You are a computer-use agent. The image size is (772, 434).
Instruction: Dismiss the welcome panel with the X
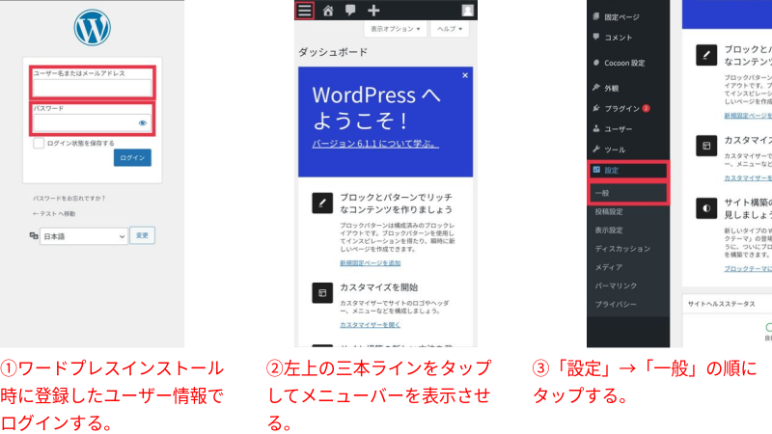coord(465,75)
